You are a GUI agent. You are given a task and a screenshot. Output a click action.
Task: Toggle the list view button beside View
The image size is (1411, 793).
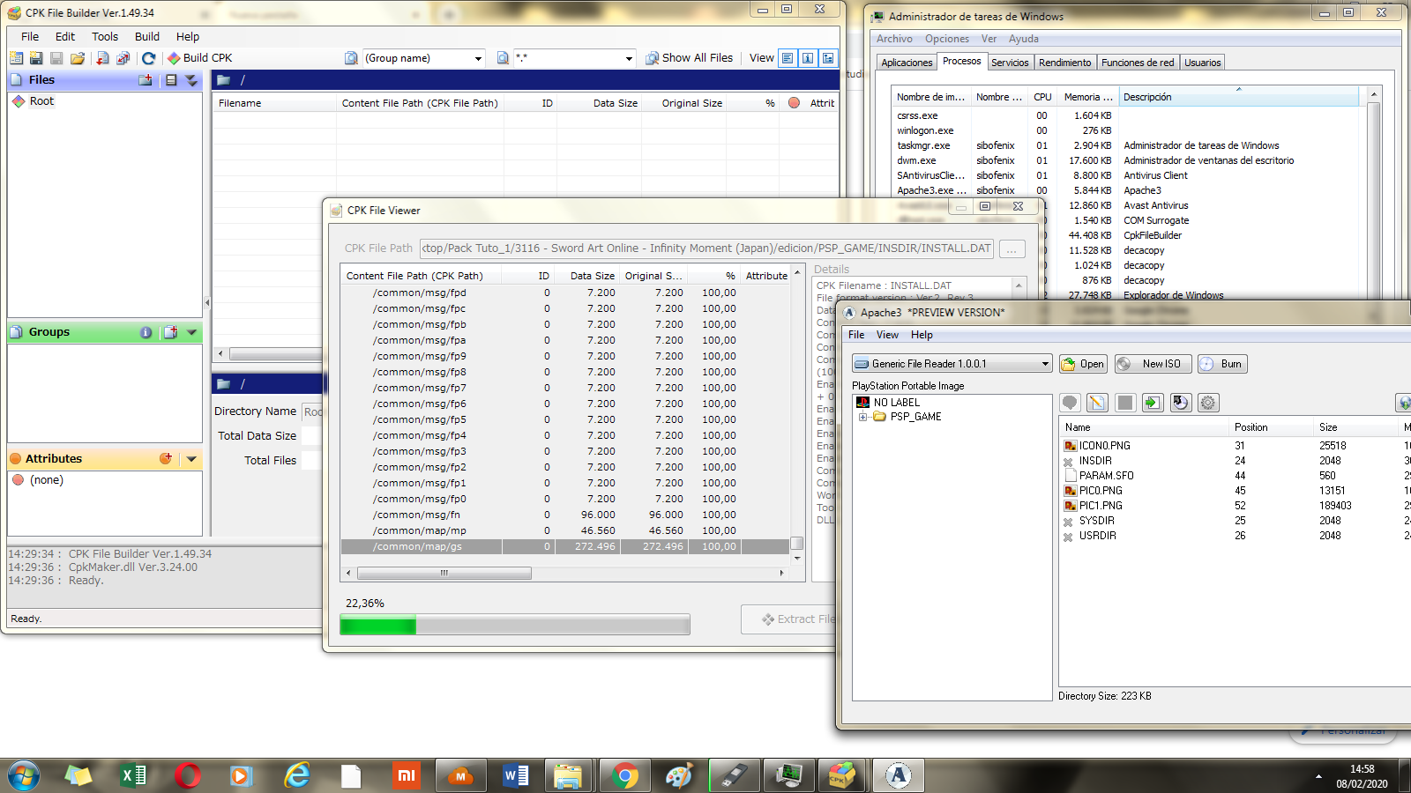point(788,58)
